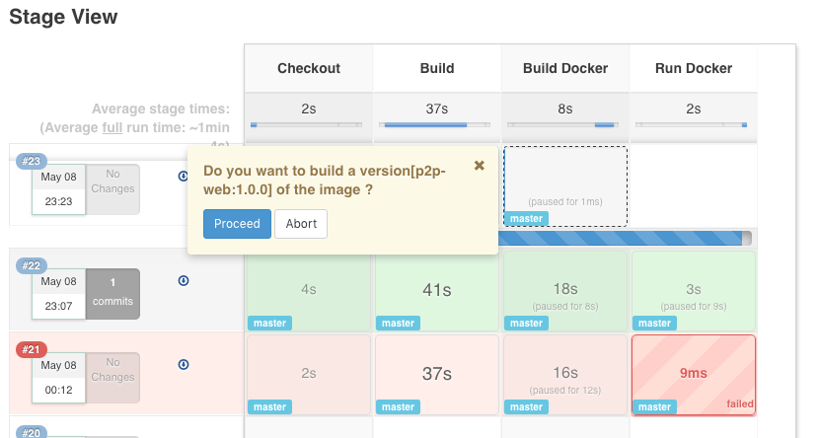Select the paused Build Docker stage of #23
Image resolution: width=821 pixels, height=438 pixels.
click(x=564, y=186)
